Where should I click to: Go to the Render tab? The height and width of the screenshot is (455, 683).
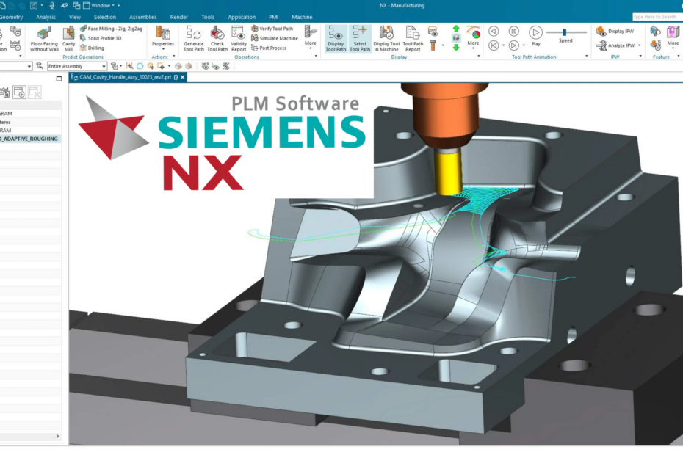coord(179,17)
